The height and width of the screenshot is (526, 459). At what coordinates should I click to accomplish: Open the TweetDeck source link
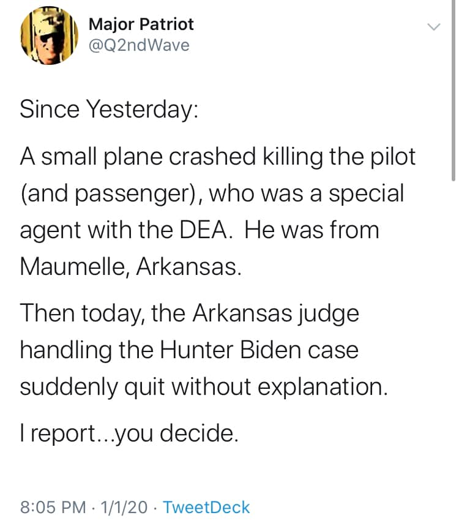(x=206, y=507)
